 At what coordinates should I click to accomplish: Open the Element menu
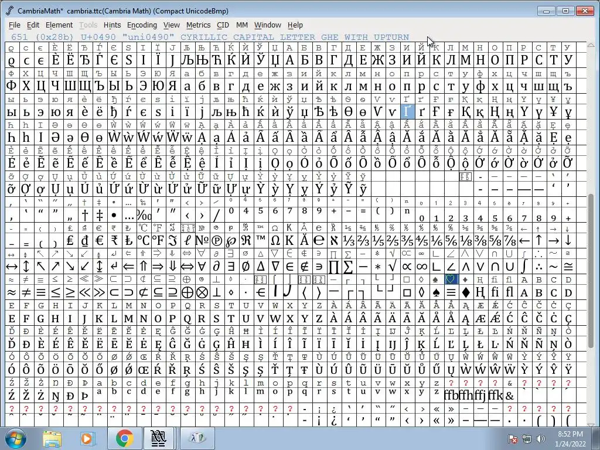click(59, 25)
